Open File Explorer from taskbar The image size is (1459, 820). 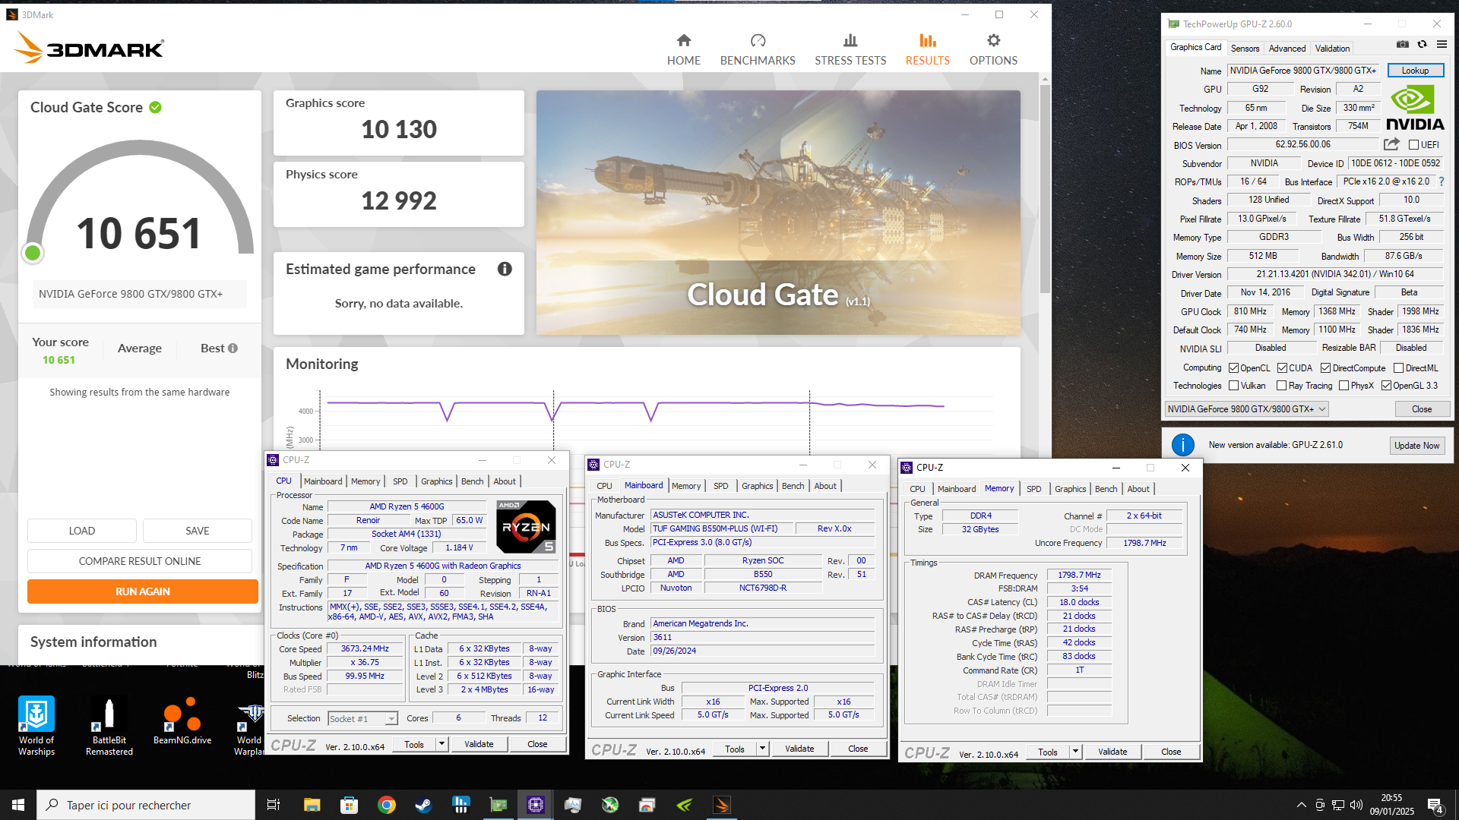312,805
